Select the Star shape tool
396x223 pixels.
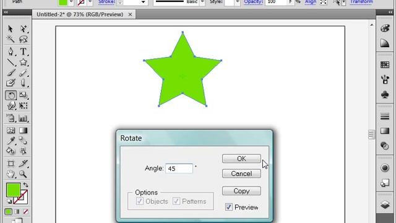click(24, 62)
